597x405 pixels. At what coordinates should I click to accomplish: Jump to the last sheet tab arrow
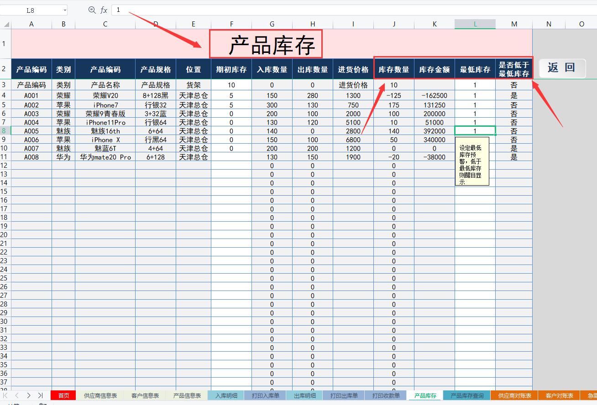[40, 395]
